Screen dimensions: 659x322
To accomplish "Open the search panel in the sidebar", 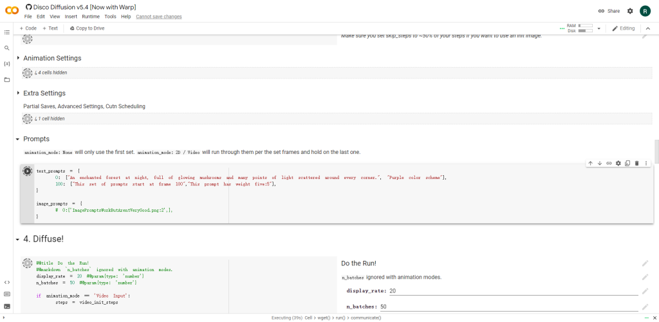I will 7,48.
